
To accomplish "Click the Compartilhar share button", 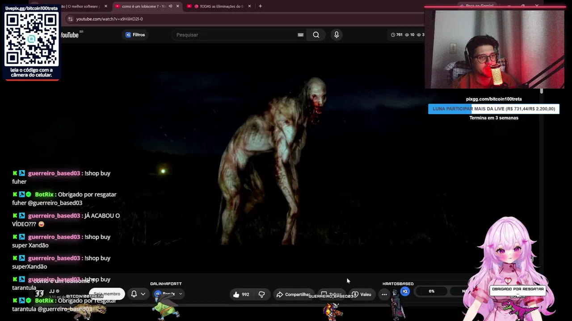I will [x=293, y=294].
